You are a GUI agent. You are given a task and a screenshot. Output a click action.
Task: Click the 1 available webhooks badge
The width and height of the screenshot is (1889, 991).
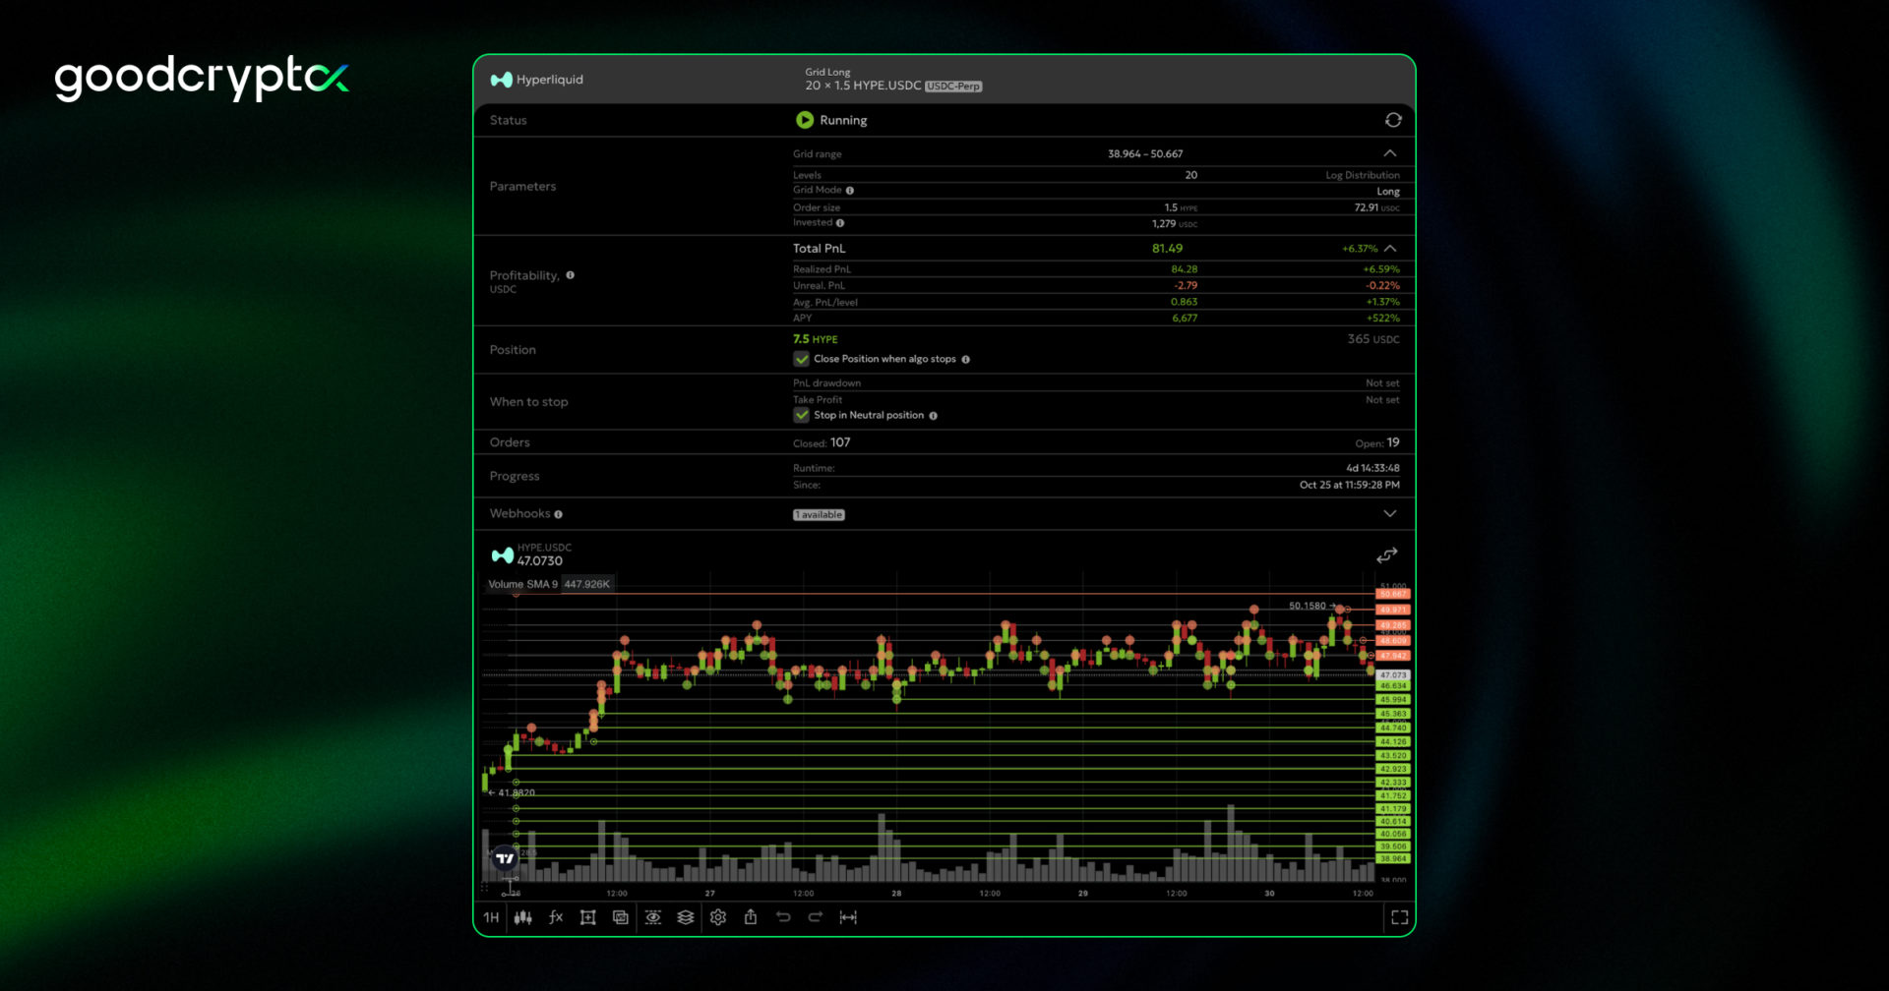coord(818,514)
